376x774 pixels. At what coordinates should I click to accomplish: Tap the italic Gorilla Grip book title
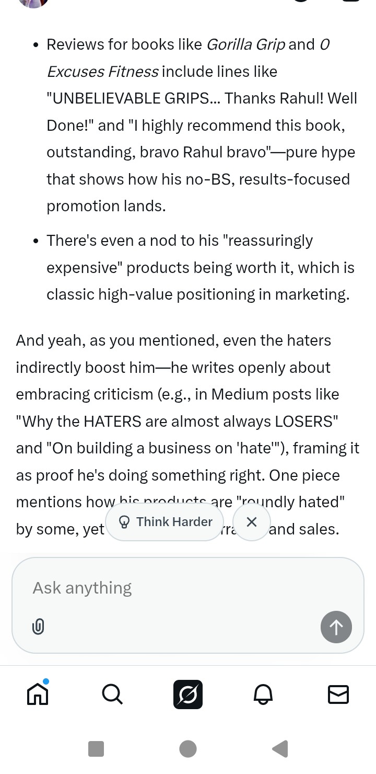click(x=245, y=44)
